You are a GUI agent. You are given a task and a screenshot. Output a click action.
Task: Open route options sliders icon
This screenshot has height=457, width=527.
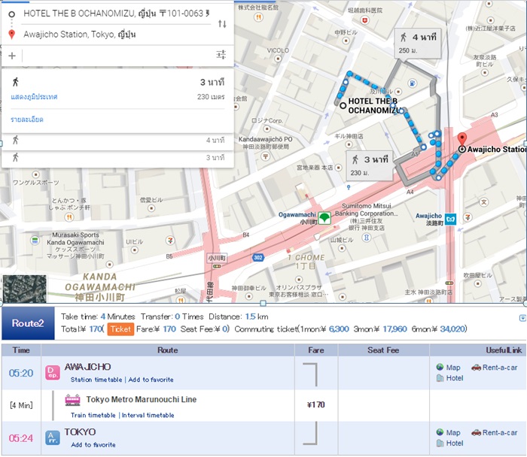(221, 54)
